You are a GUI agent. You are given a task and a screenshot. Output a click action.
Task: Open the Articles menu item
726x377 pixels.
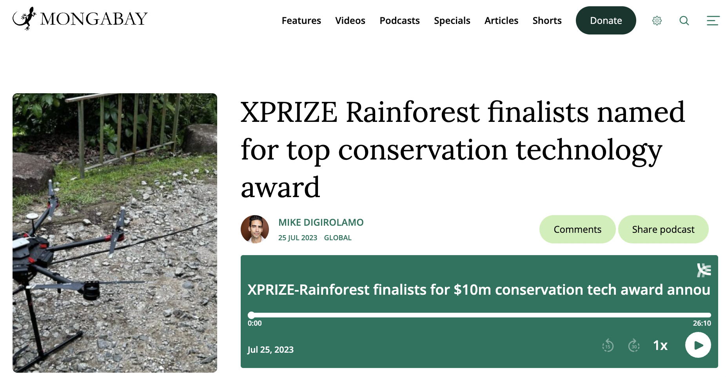501,20
